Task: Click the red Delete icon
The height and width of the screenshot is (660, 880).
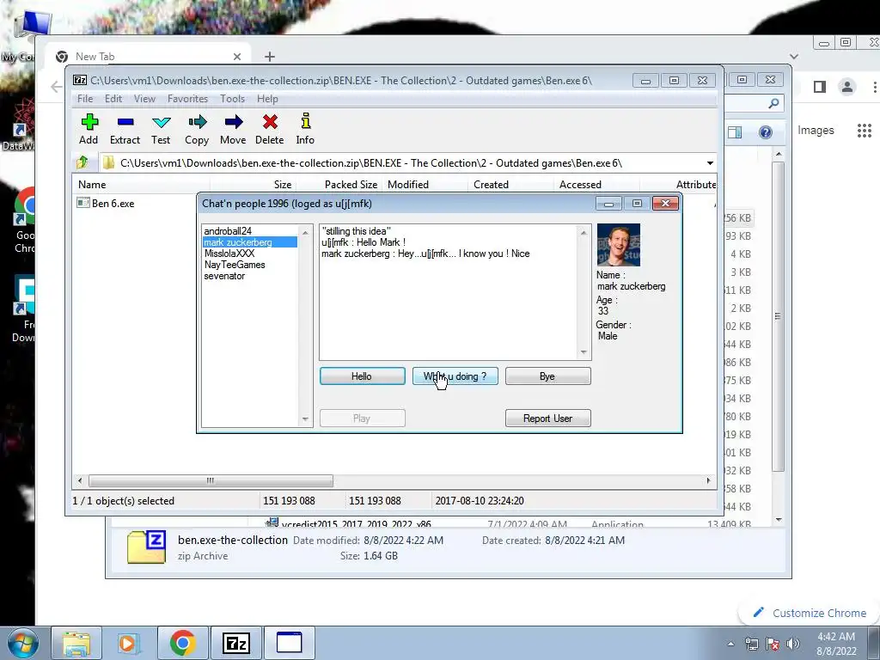Action: point(269,129)
